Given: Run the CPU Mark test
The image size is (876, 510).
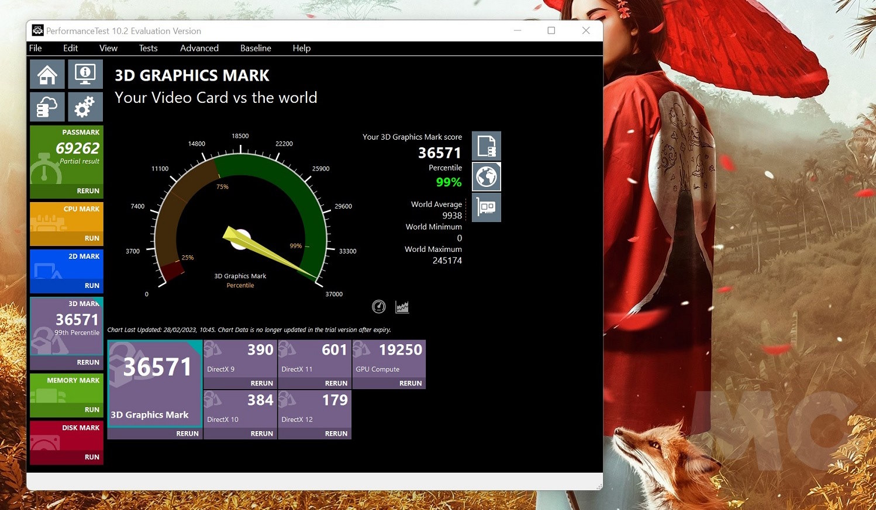Looking at the screenshot, I should point(91,238).
